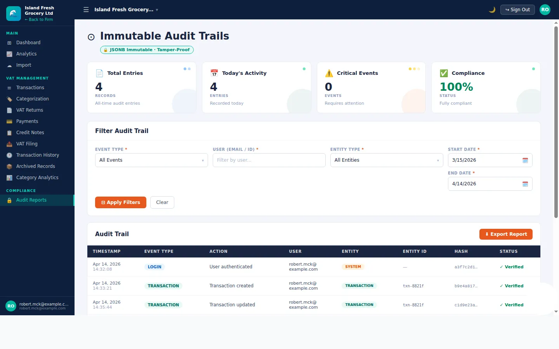Screen dimensions: 559x349
Task: Click Verified status in the LOGIN row
Action: (x=511, y=267)
